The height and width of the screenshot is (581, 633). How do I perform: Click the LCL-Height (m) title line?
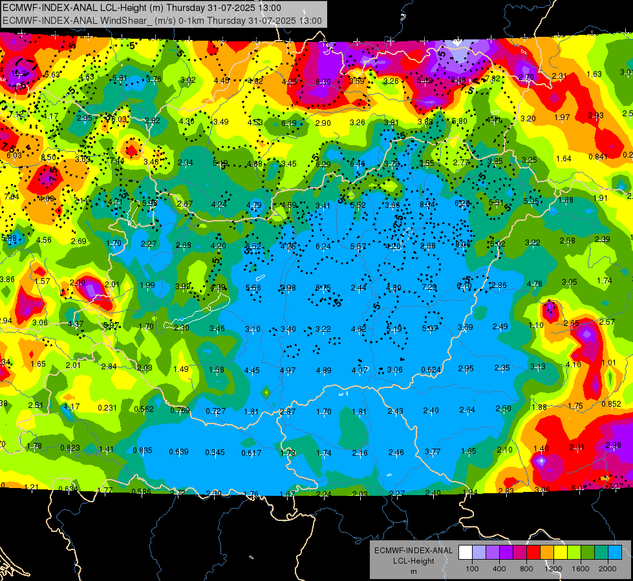[x=142, y=8]
